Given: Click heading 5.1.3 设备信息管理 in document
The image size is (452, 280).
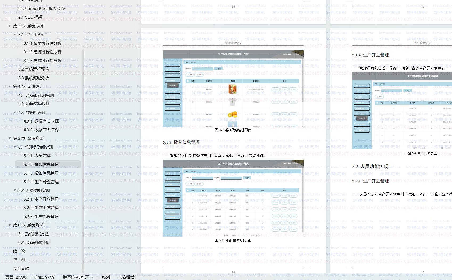Looking at the screenshot, I should pyautogui.click(x=181, y=142).
